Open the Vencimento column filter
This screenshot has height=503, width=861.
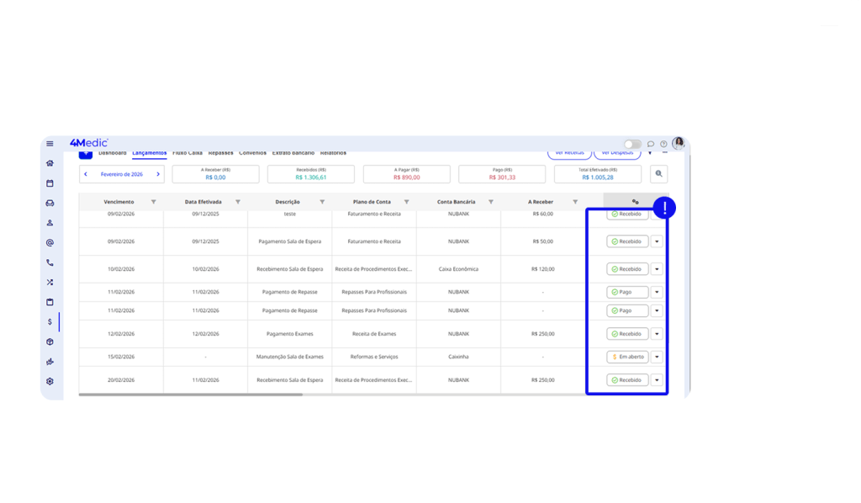(x=153, y=202)
